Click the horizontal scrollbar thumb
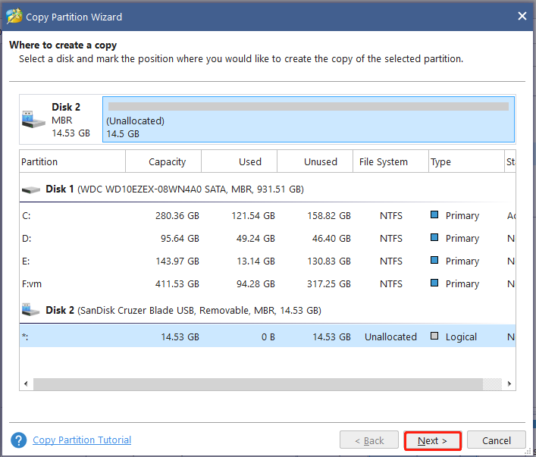Screen dimensions: 536x457 (258, 383)
